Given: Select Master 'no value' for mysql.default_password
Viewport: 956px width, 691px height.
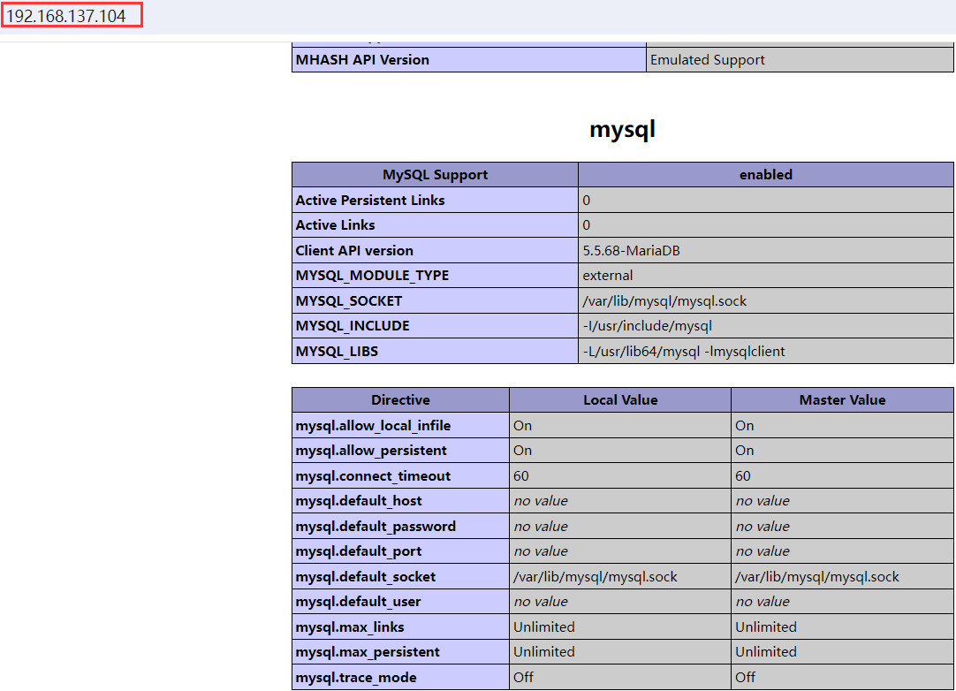Looking at the screenshot, I should coord(843,527).
